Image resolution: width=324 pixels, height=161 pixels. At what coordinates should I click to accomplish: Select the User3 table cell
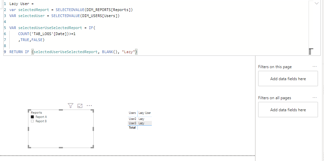pos(132,123)
